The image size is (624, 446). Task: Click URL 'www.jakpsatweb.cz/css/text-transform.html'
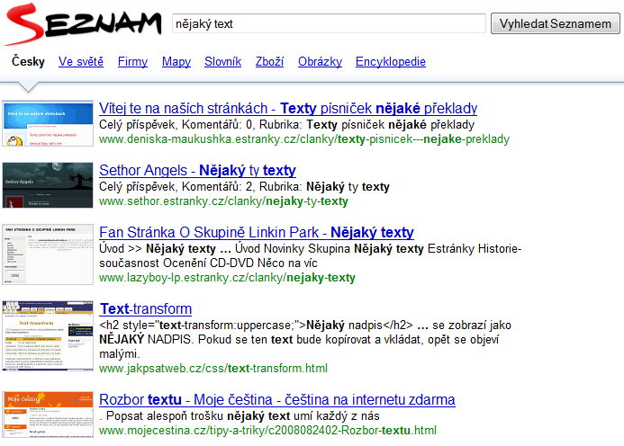(213, 369)
